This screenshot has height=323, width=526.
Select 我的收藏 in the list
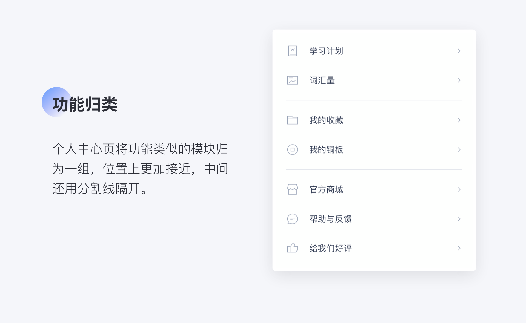point(326,120)
